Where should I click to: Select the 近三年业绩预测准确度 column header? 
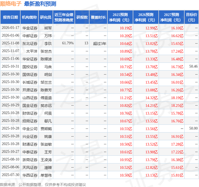click(64, 17)
